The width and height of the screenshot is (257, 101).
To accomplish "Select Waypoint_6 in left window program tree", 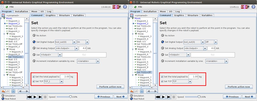I will point(14,54).
